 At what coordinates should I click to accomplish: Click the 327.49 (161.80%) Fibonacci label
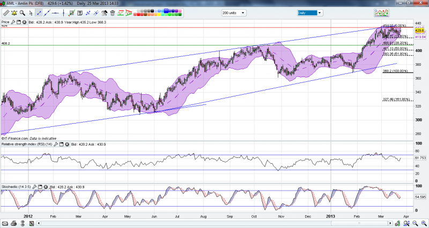tap(397, 100)
